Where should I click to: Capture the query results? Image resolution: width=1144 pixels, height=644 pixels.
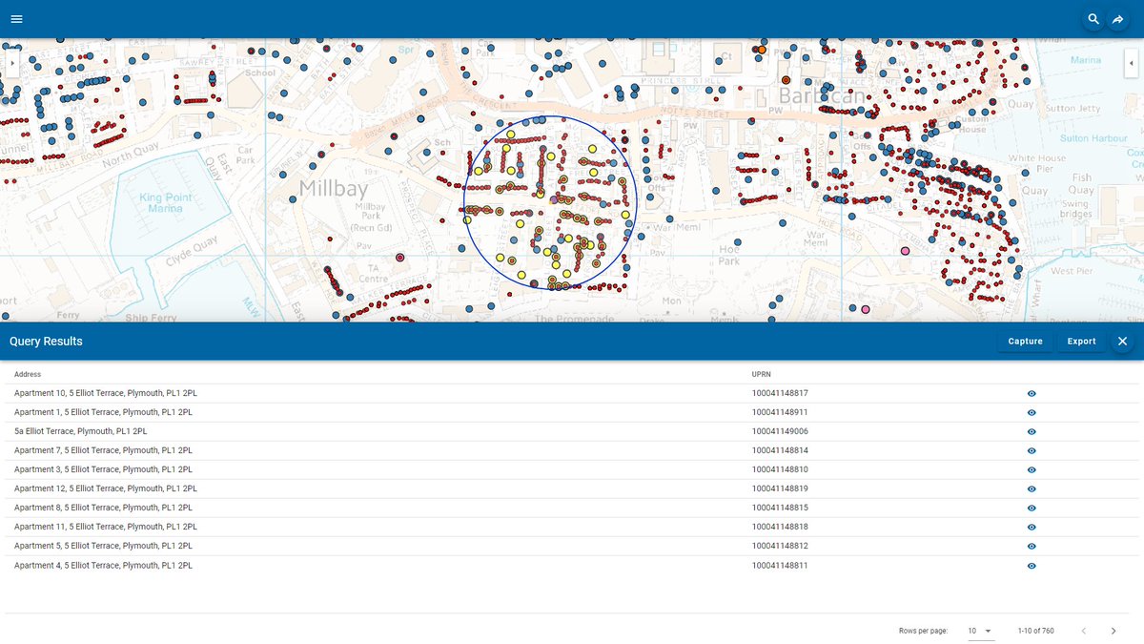(x=1025, y=341)
